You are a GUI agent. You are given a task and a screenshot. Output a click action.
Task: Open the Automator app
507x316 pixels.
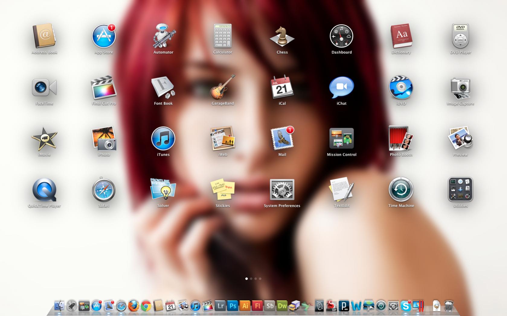point(163,36)
